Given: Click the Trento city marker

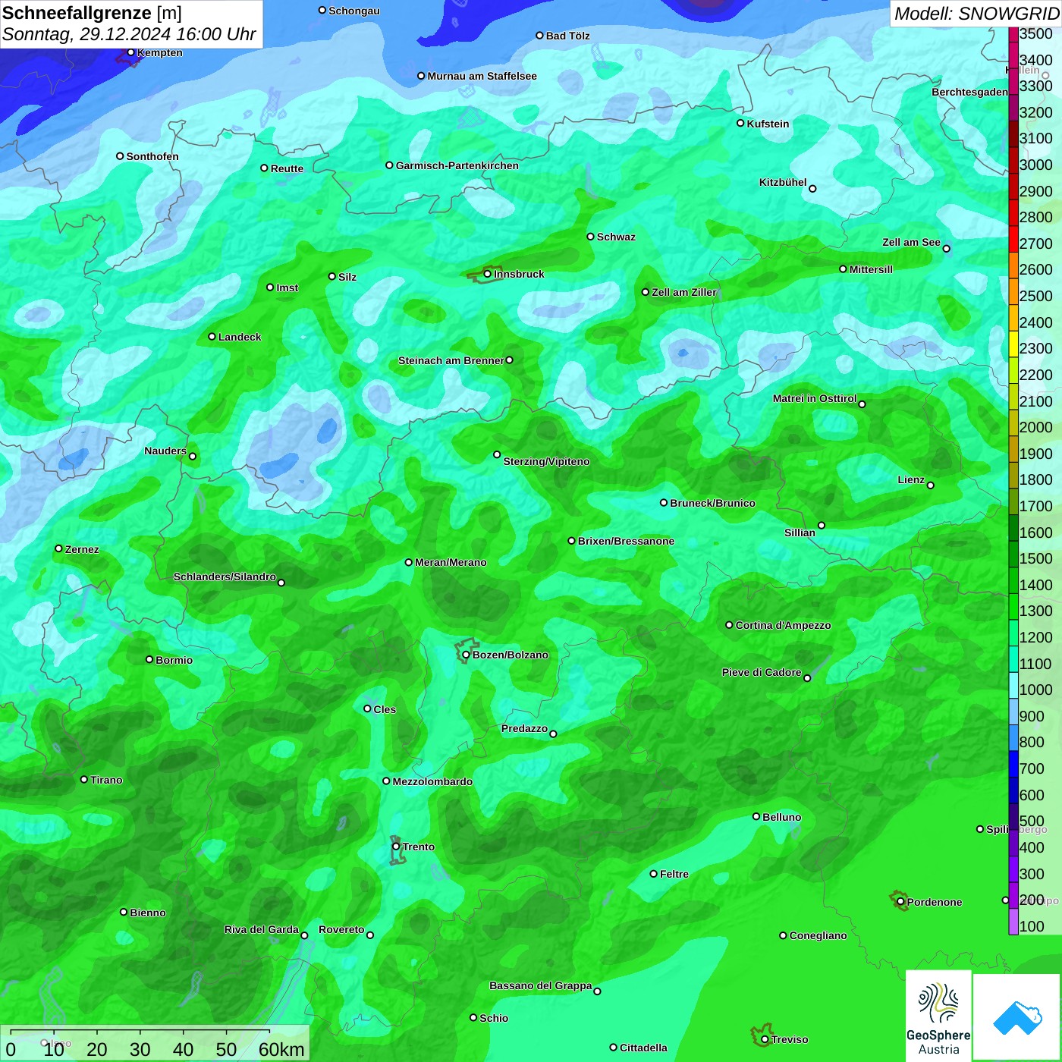Looking at the screenshot, I should pyautogui.click(x=396, y=847).
